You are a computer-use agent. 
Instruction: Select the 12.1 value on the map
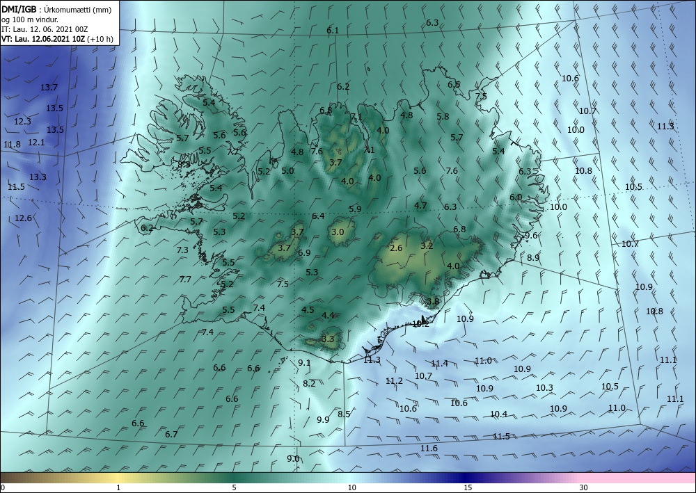[x=36, y=143]
